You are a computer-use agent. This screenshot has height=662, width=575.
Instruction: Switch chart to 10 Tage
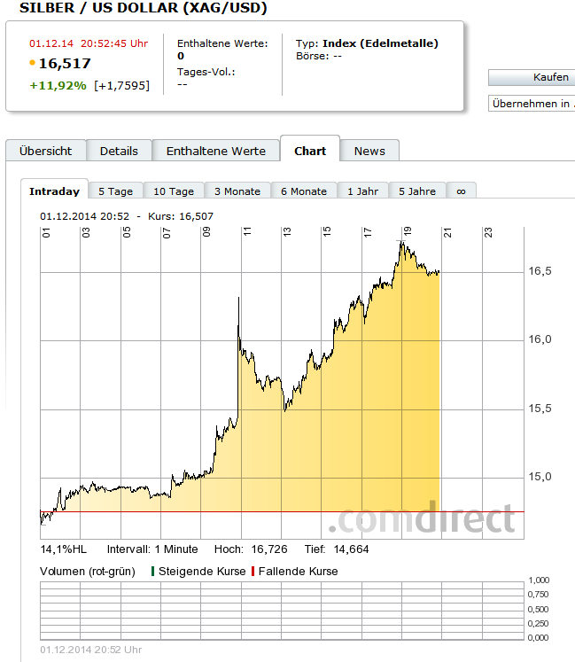coord(173,191)
